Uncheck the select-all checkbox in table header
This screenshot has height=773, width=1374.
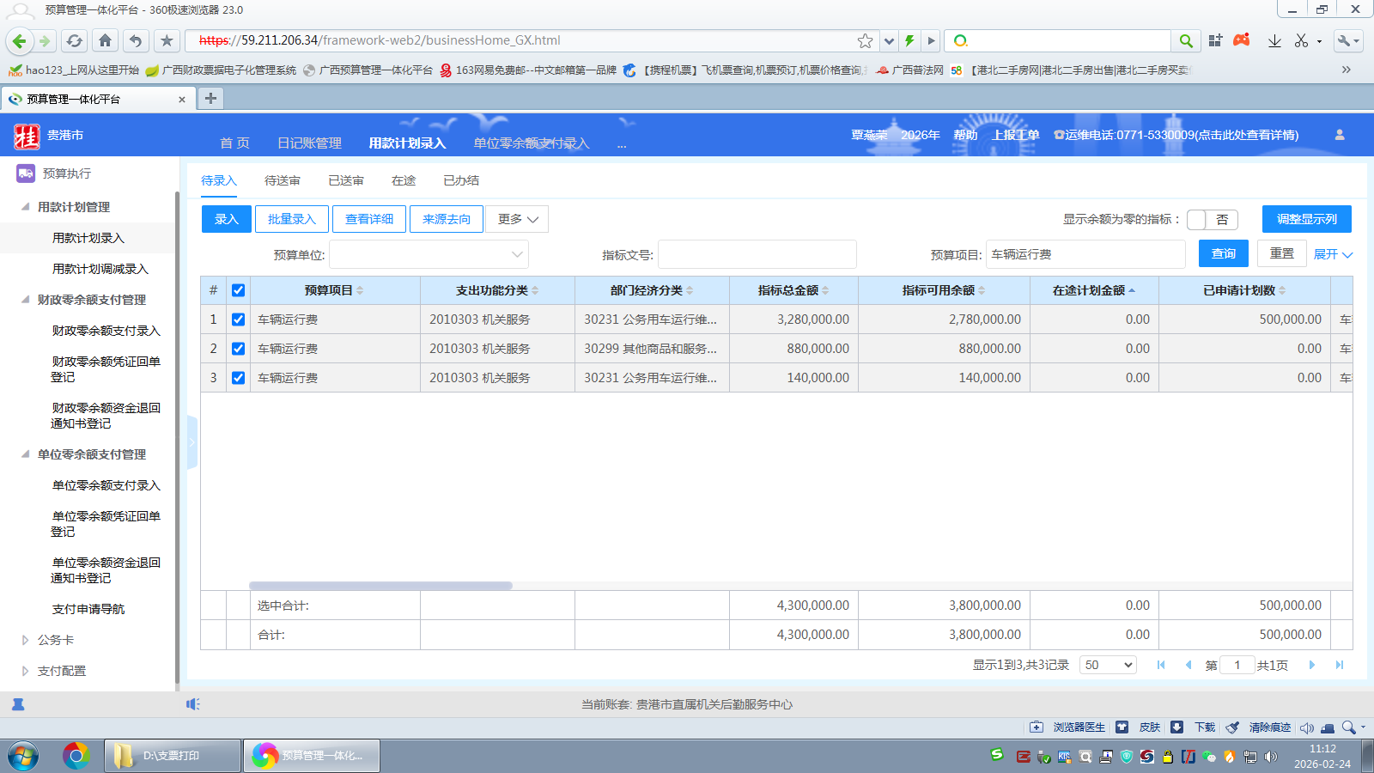click(x=238, y=290)
